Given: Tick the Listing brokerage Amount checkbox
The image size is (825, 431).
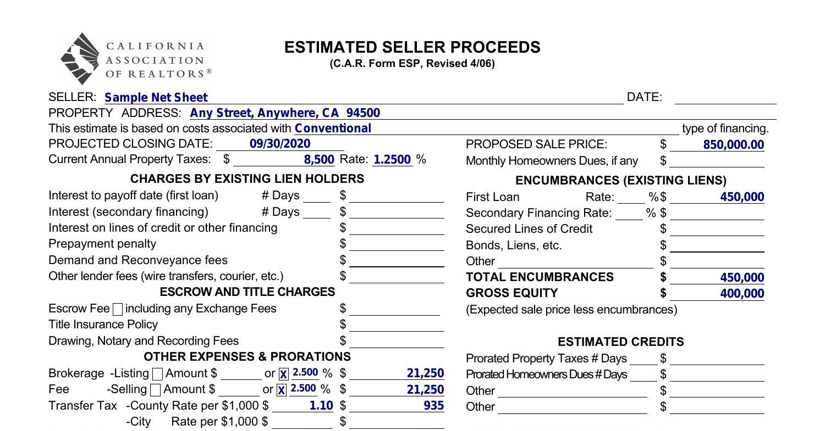Looking at the screenshot, I should [157, 374].
